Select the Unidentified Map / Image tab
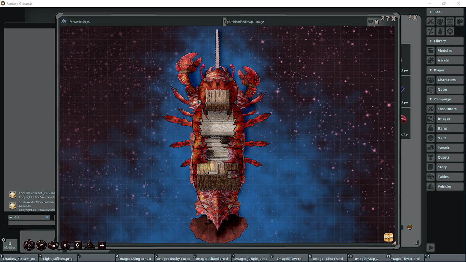Image resolution: width=466 pixels, height=262 pixels. pos(246,21)
